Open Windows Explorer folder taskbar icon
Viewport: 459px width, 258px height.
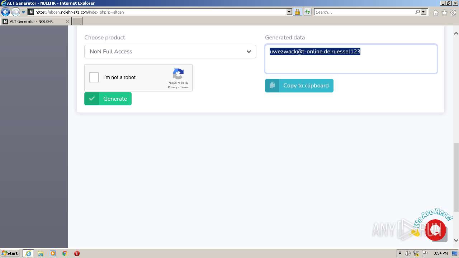point(41,253)
